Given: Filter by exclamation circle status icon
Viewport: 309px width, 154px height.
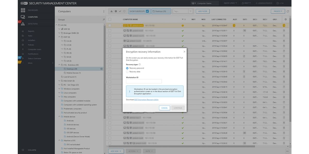Looking at the screenshot, I should 116,11.
